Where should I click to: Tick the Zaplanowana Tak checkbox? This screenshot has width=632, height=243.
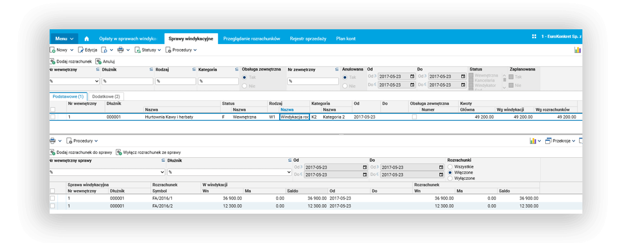(512, 77)
